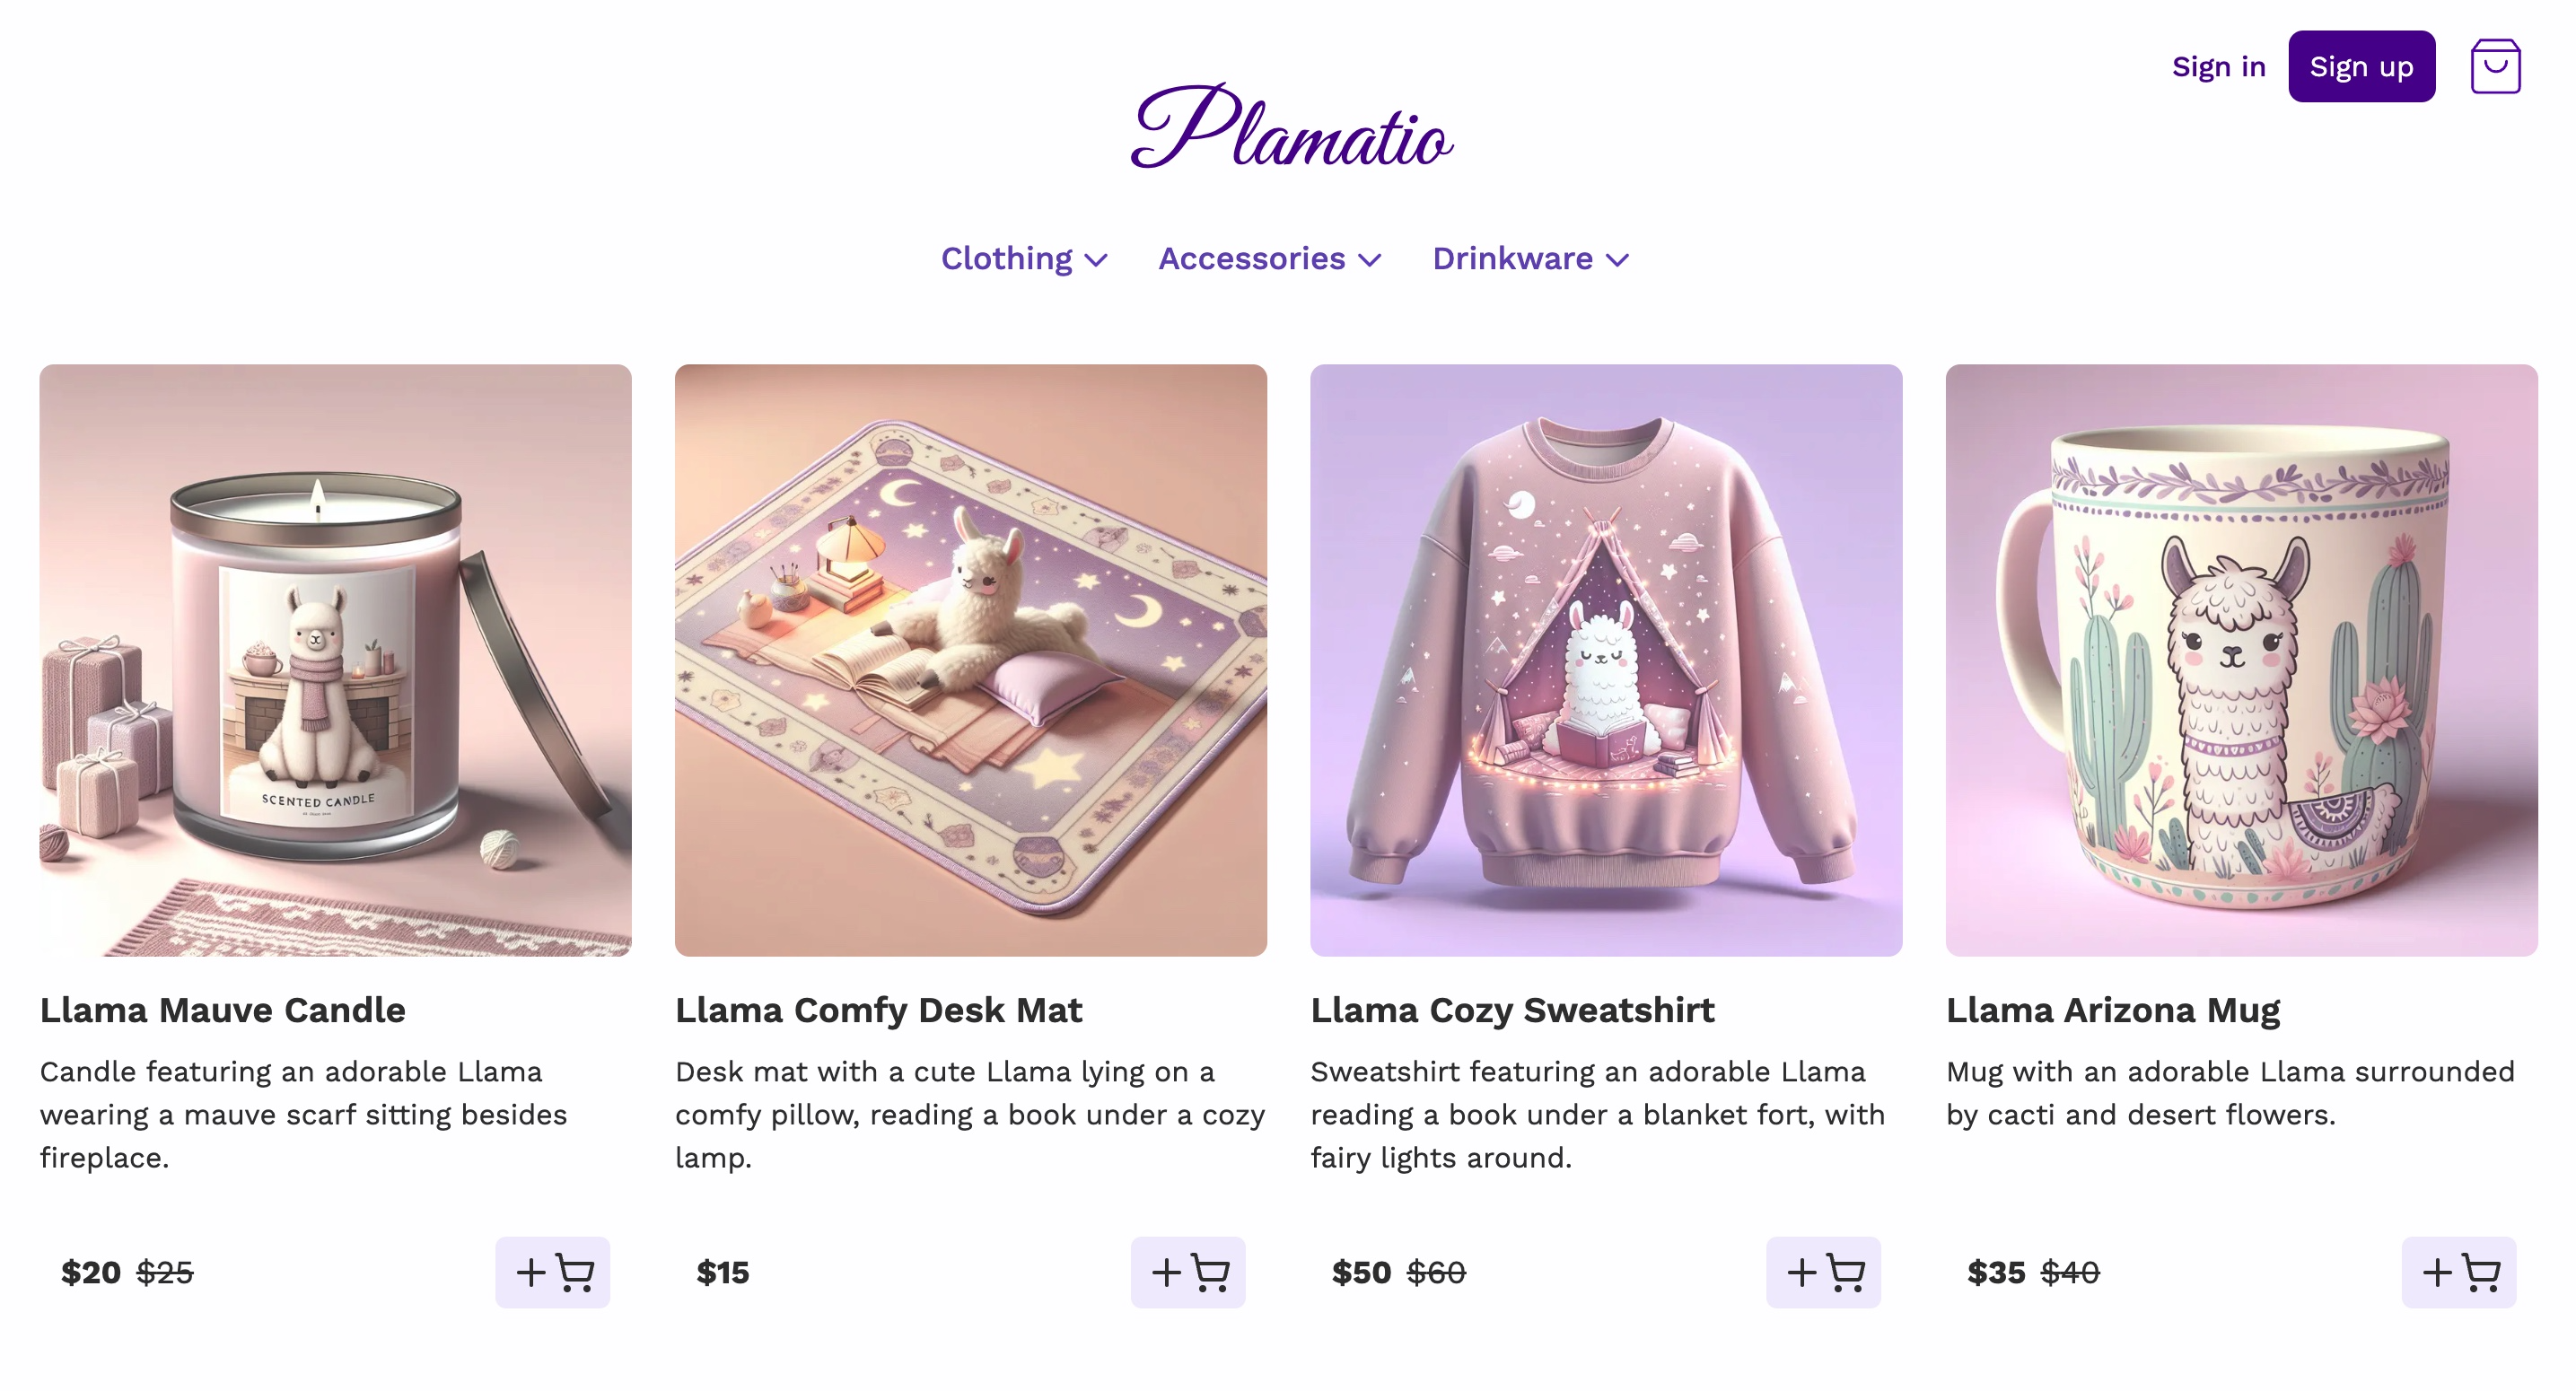The image size is (2576, 1391).
Task: Open the Llama Cozy Sweatshirt image
Action: click(x=1606, y=660)
